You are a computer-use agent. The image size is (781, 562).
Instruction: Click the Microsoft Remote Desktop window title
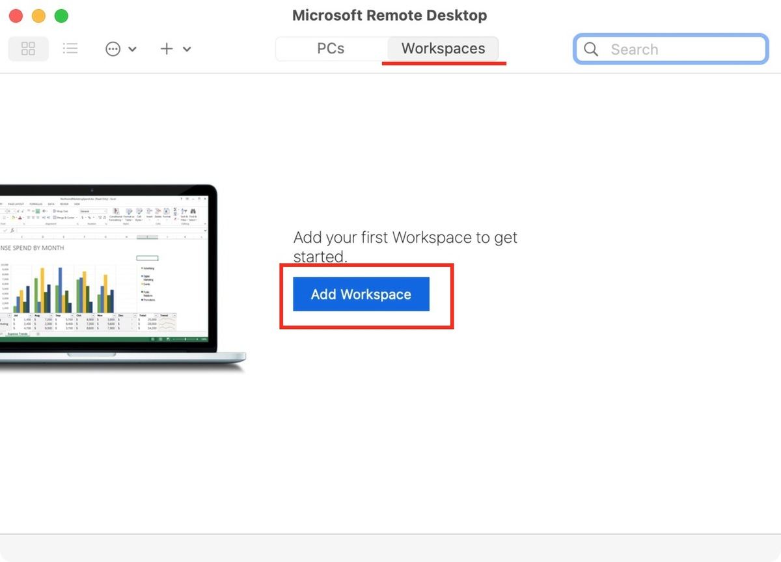point(390,16)
